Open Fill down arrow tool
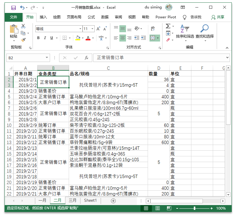This screenshot has height=215, width=236. pyautogui.click(x=168, y=33)
